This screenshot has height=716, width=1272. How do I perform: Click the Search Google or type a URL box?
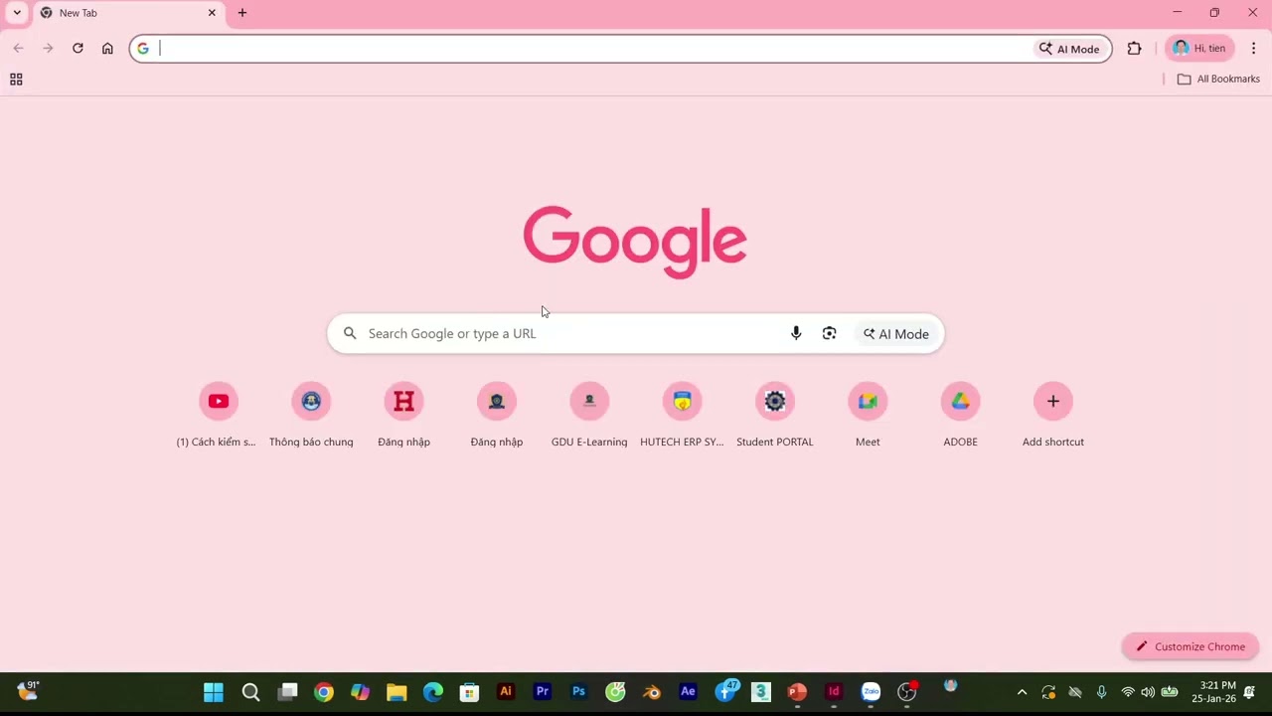636,333
